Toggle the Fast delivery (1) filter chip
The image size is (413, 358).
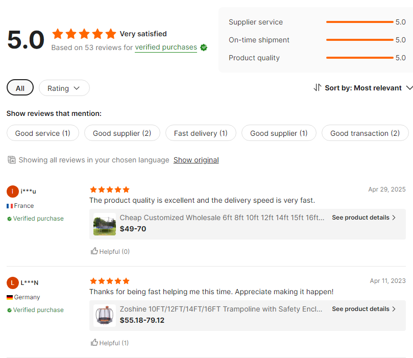[x=200, y=133]
